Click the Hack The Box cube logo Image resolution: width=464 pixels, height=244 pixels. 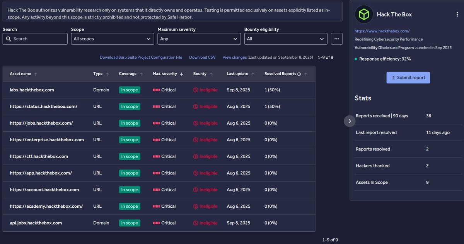point(364,14)
